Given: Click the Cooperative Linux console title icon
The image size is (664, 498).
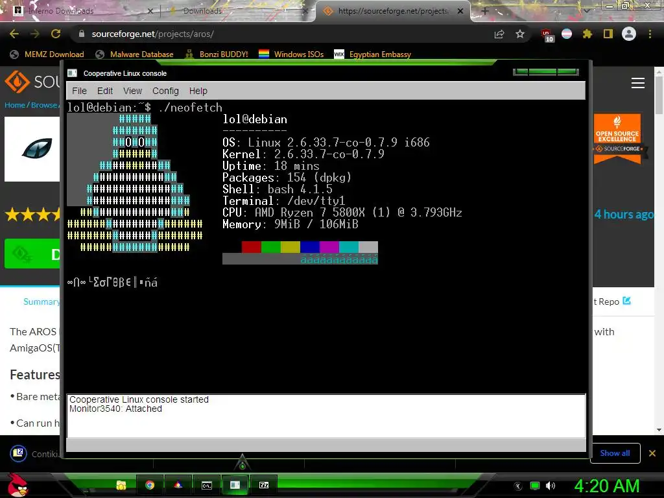Looking at the screenshot, I should coord(73,73).
